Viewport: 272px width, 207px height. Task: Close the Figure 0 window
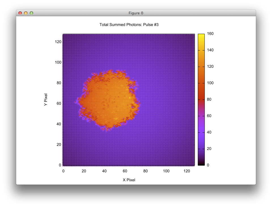tap(20, 13)
